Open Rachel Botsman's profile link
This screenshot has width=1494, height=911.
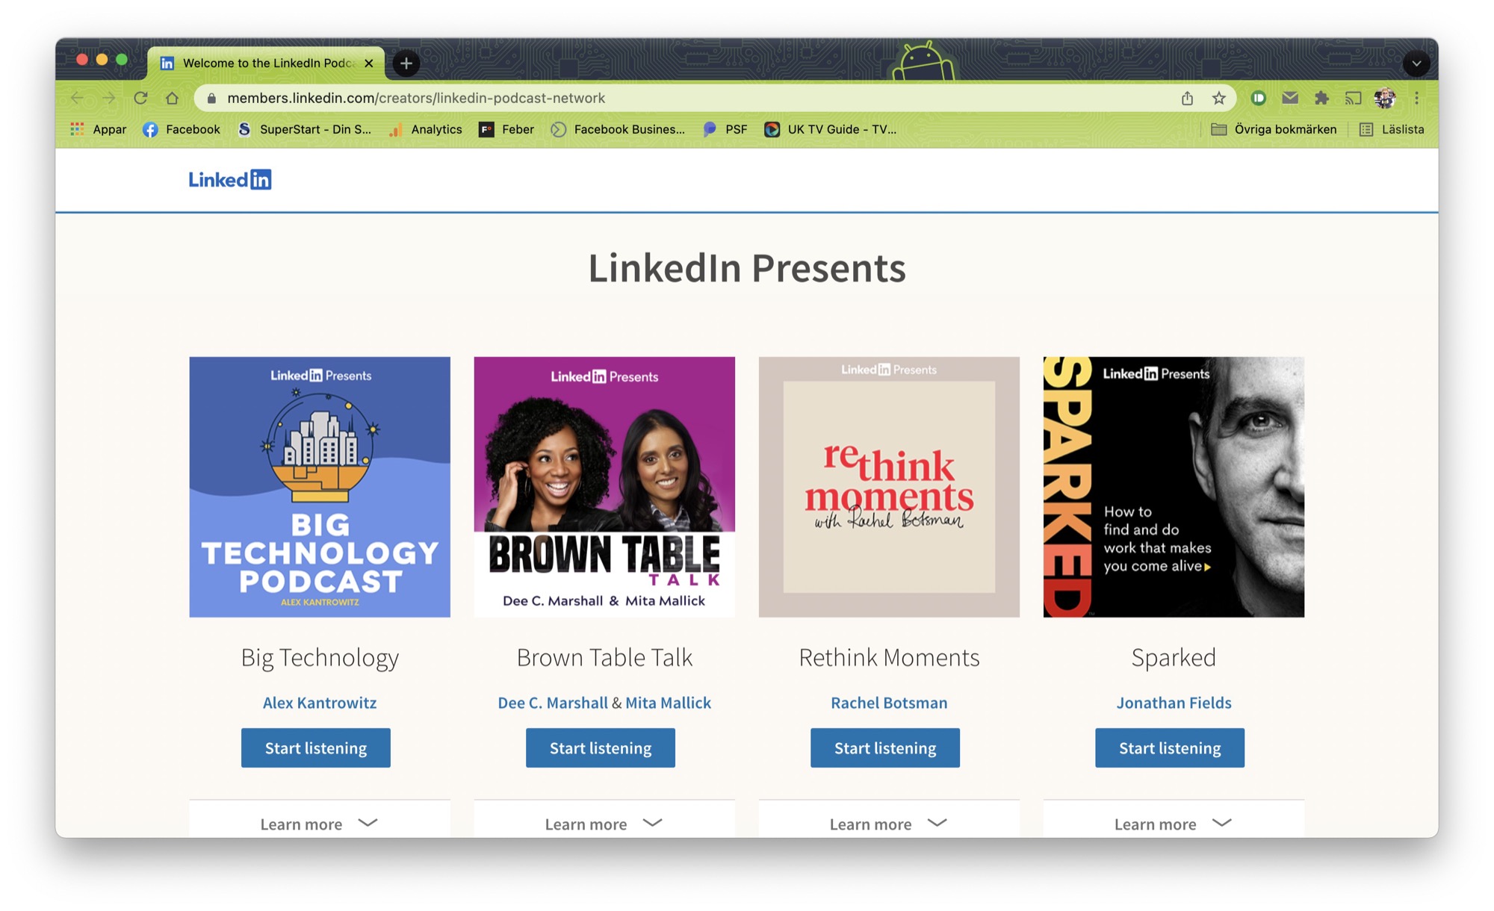click(x=889, y=703)
